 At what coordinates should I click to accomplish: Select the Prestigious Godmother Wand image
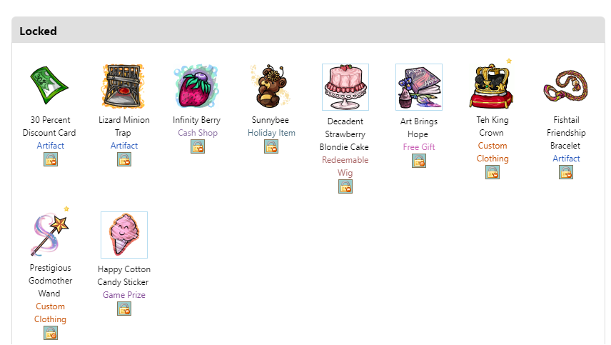[x=50, y=234]
